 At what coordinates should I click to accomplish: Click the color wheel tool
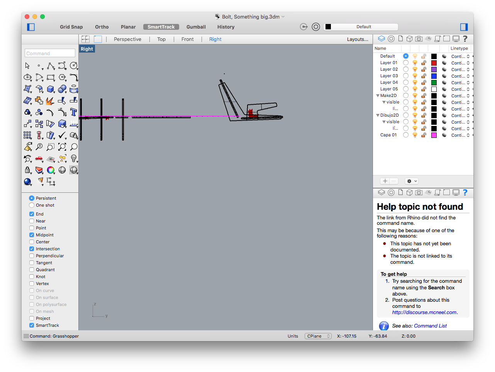(x=51, y=170)
